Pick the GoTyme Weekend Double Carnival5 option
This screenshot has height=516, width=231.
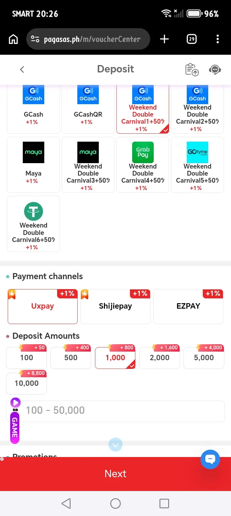pos(197,165)
